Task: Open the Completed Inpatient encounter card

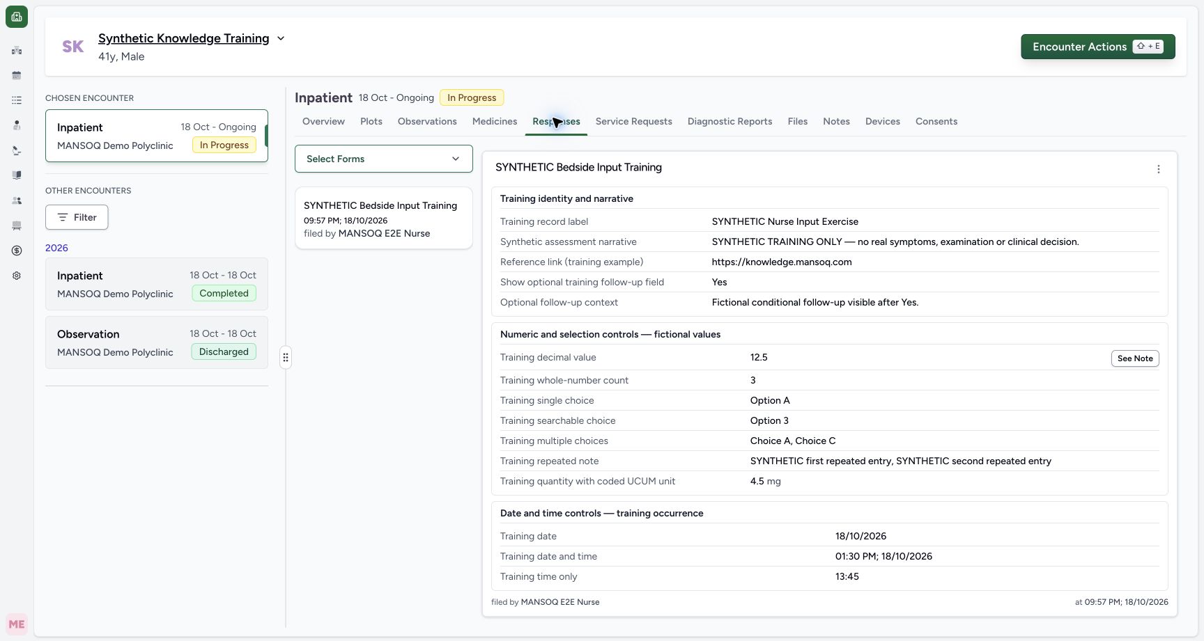Action: [157, 284]
